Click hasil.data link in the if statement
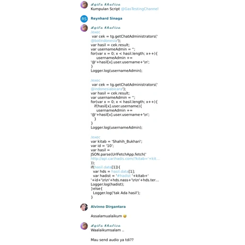The height and width of the screenshot is (245, 245). (103, 167)
